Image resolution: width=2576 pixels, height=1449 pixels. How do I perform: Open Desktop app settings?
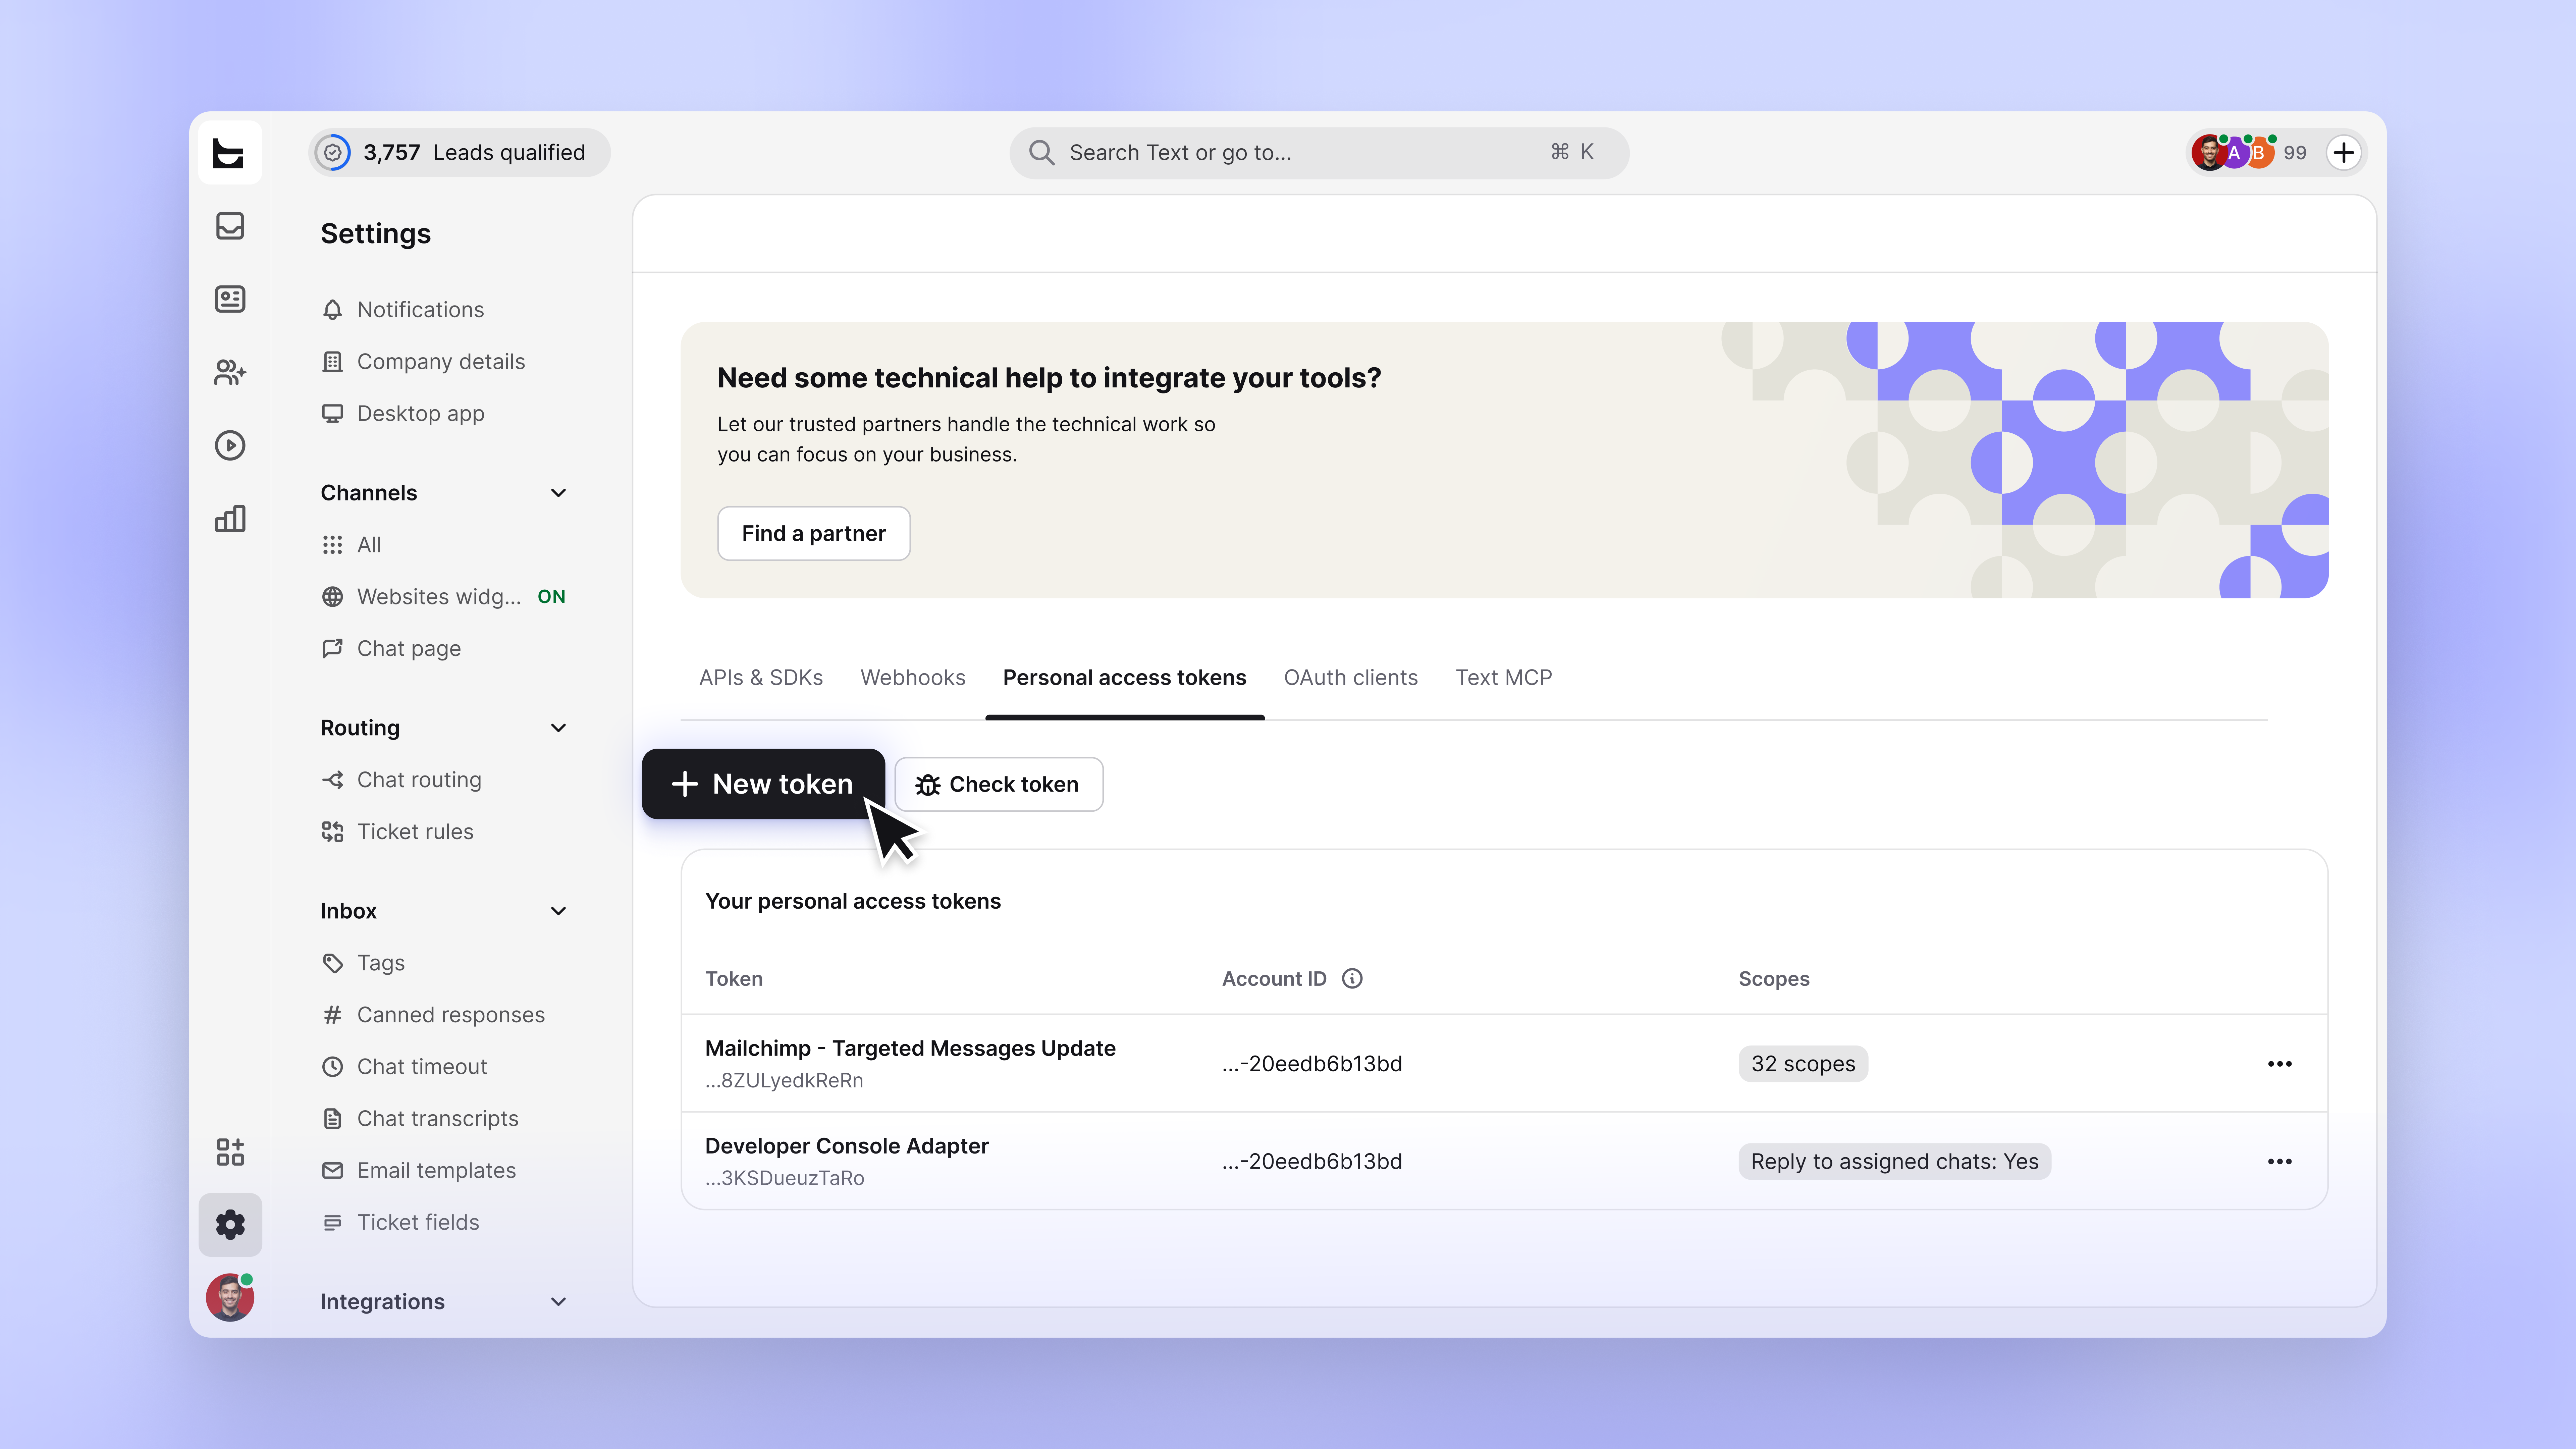click(x=421, y=414)
